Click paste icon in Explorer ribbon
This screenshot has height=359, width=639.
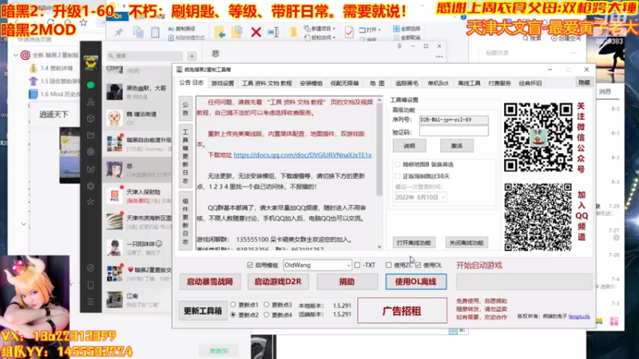(155, 32)
